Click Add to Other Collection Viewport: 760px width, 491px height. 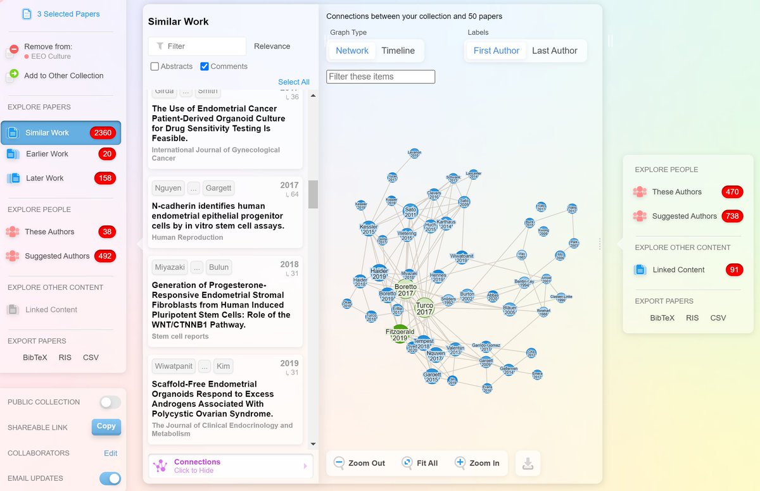tap(63, 75)
